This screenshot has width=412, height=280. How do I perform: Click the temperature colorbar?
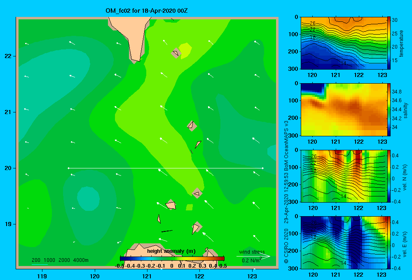click(389, 43)
